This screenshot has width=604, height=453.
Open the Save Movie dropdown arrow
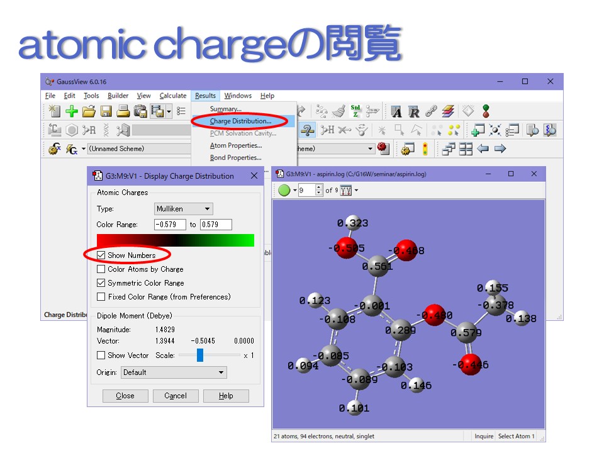tap(169, 111)
